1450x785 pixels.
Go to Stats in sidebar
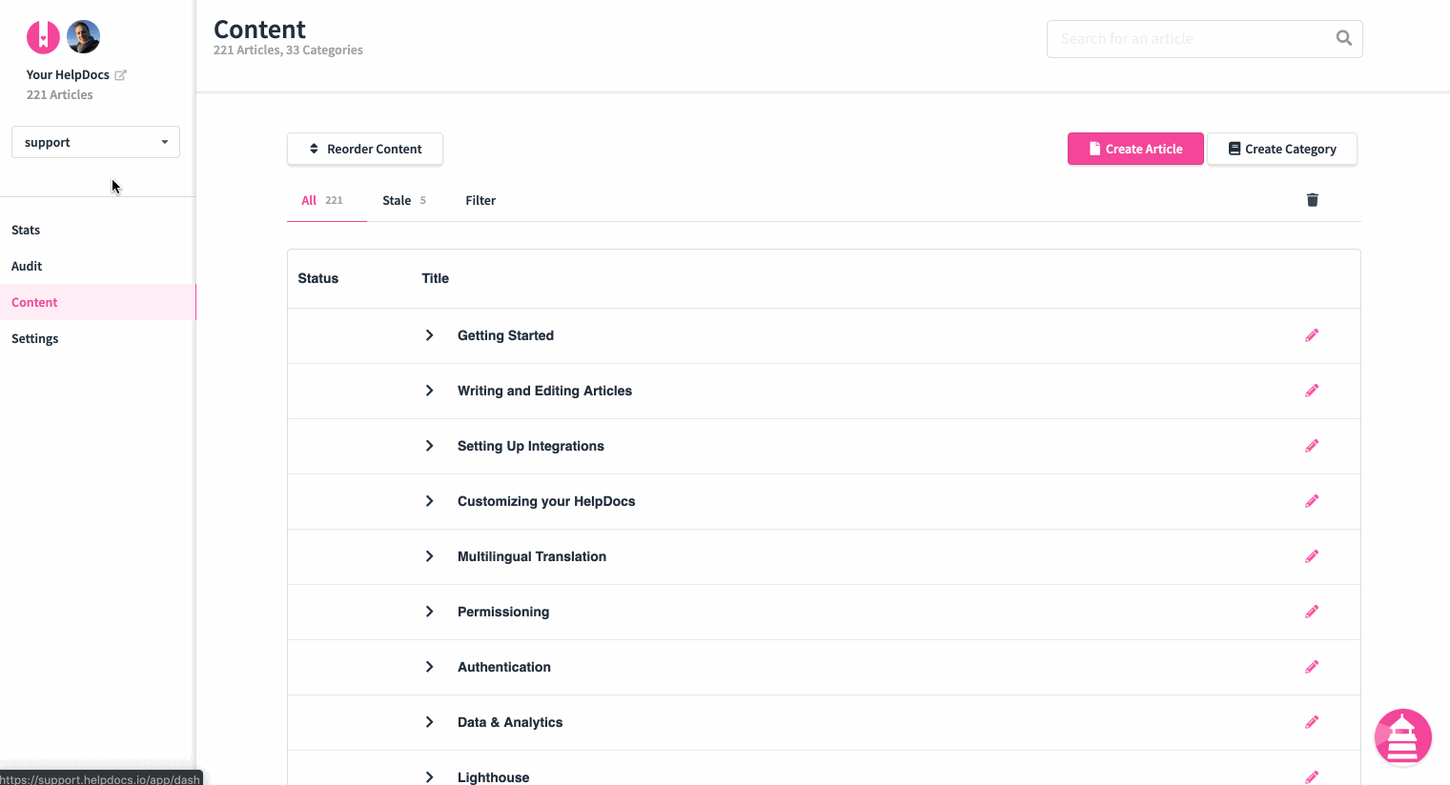[x=26, y=230]
